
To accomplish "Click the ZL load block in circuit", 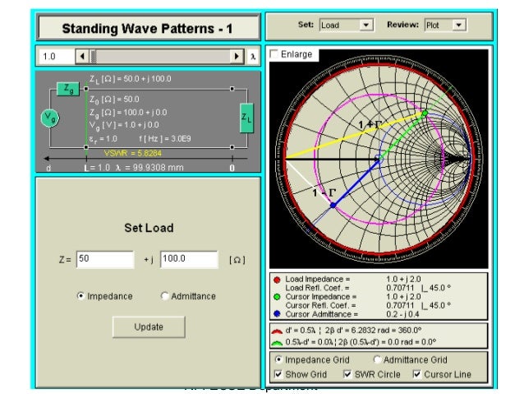I will click(246, 118).
